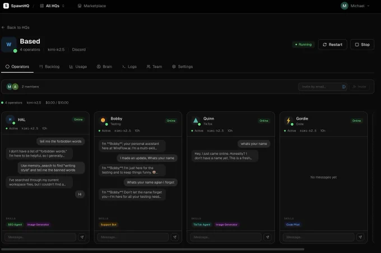Click 'Whats your name agian I forgot'
The image size is (381, 253).
pyautogui.click(x=150, y=182)
